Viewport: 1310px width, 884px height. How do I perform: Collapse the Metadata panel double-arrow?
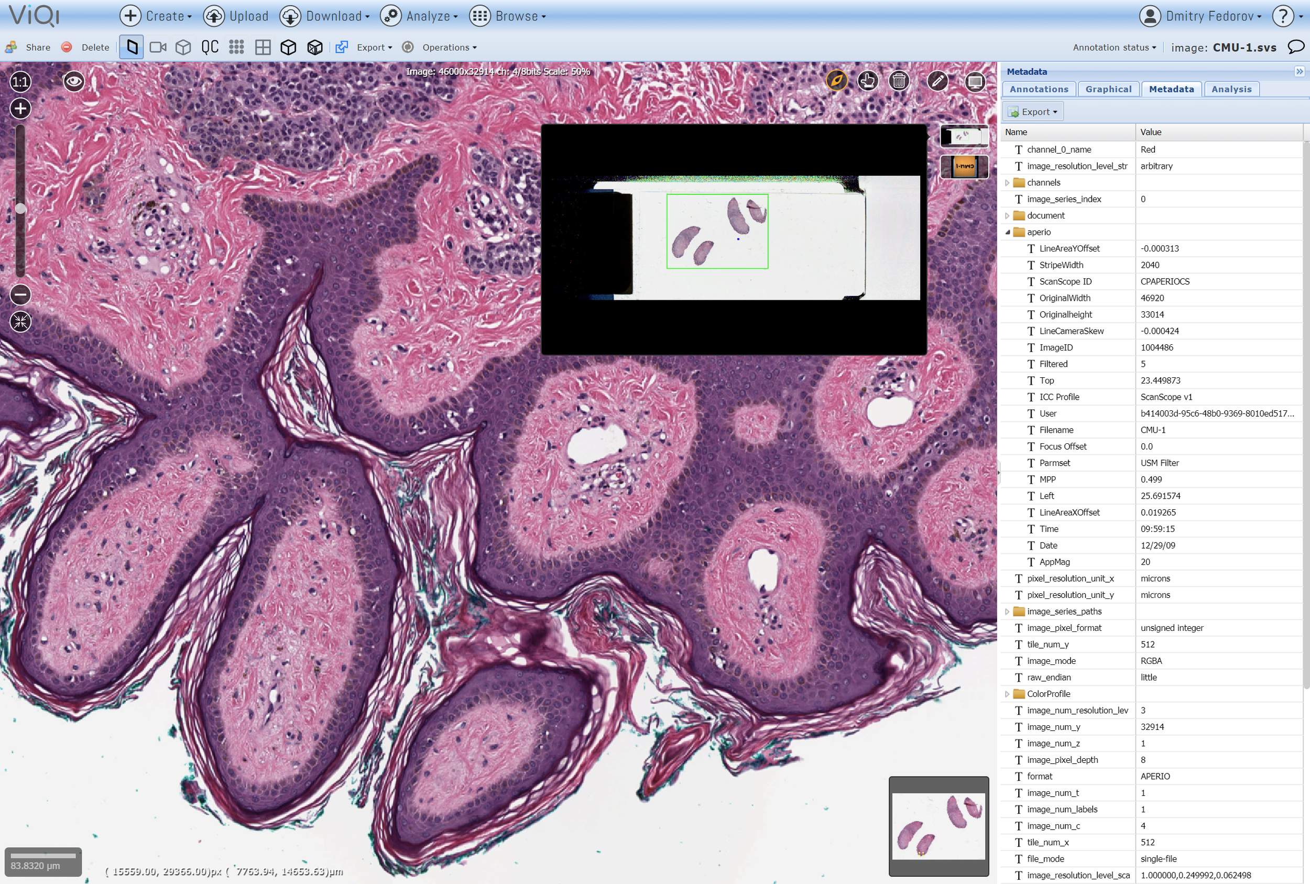pos(1300,71)
